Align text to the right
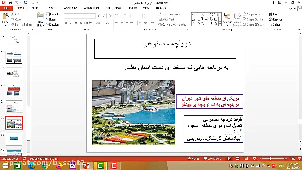Viewport: 302px width, 170px height. point(127,23)
